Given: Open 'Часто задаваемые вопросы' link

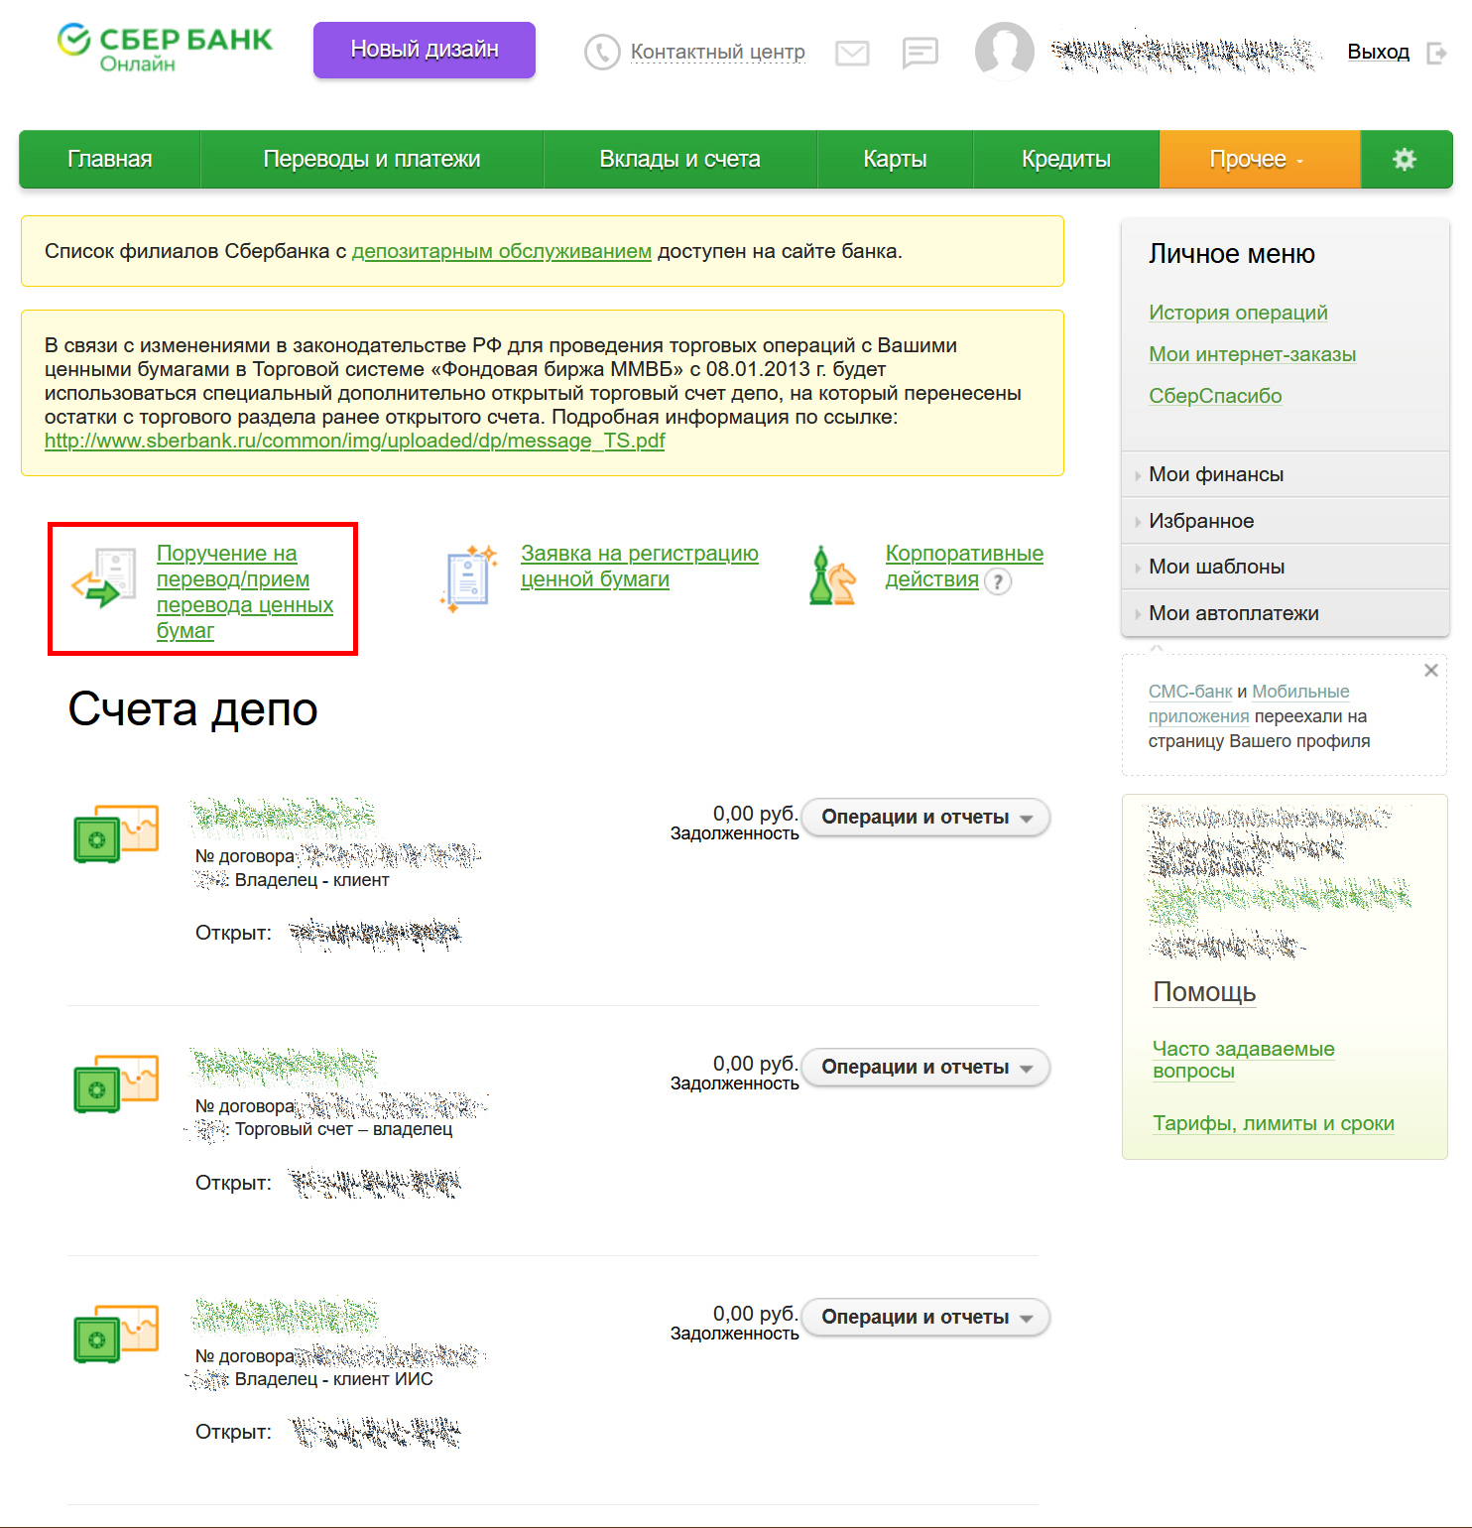Looking at the screenshot, I should click(1244, 1060).
